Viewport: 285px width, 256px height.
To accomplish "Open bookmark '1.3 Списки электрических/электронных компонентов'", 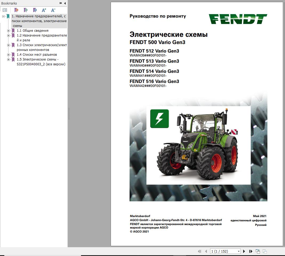I will pyautogui.click(x=42, y=47).
